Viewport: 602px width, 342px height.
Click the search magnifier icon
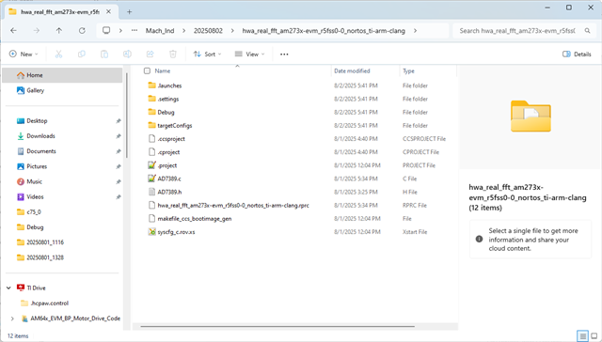[x=587, y=31]
